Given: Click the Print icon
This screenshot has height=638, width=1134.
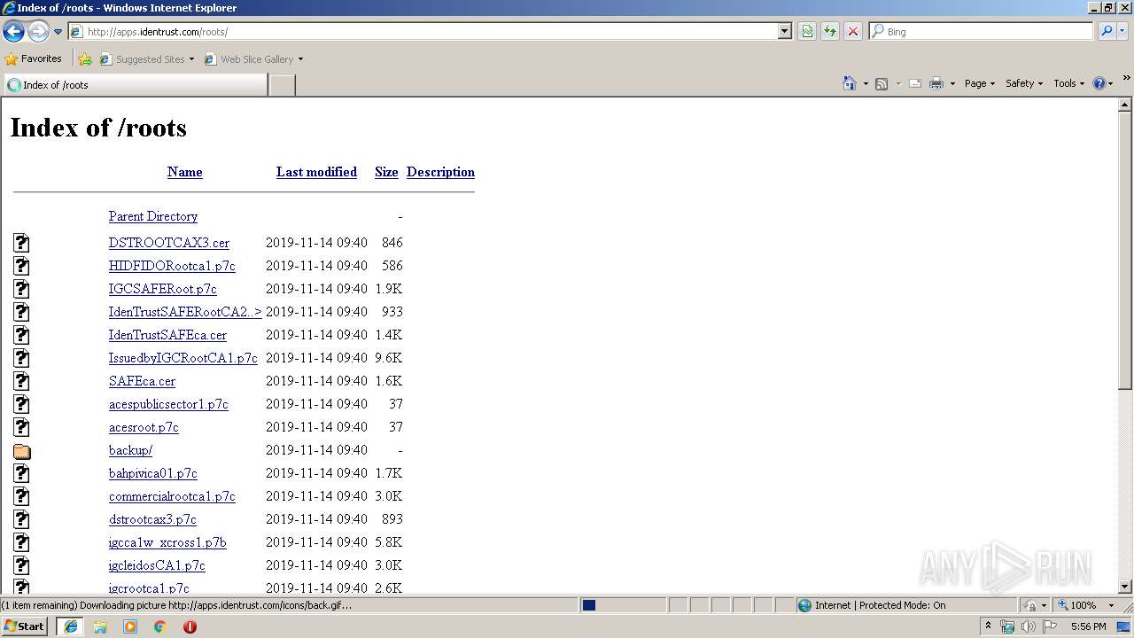Looking at the screenshot, I should point(936,83).
